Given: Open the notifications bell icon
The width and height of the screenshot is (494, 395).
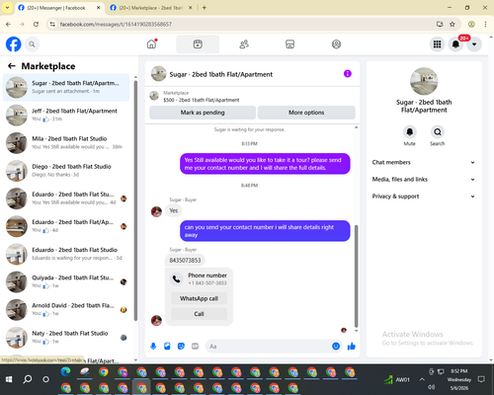Looking at the screenshot, I should [455, 44].
